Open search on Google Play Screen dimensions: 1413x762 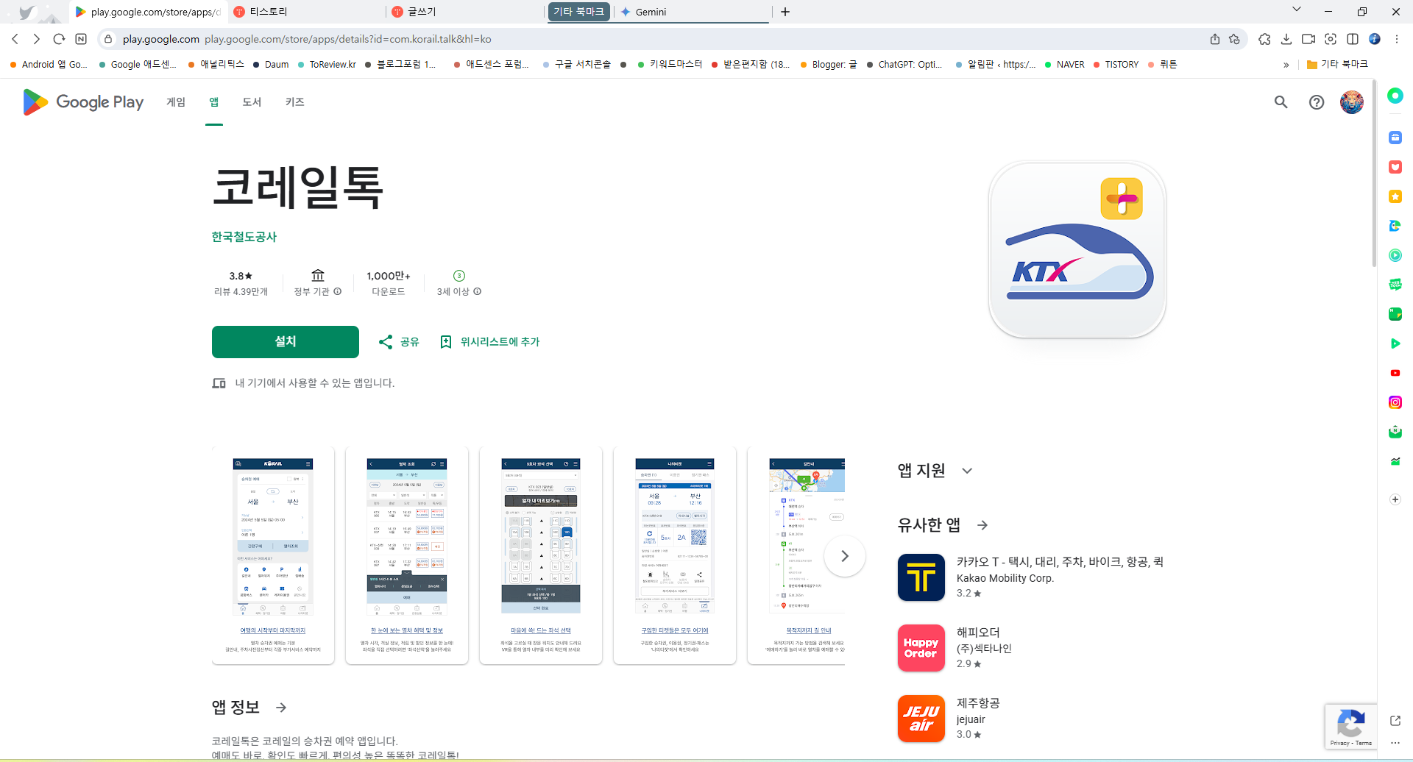1281,102
